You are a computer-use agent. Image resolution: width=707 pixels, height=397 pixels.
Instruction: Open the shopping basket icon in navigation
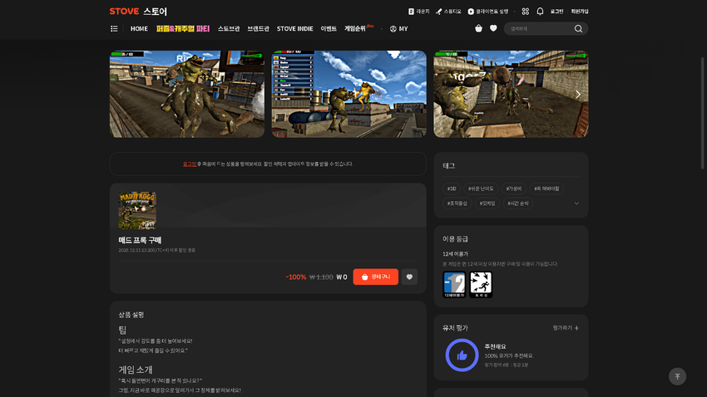point(478,28)
